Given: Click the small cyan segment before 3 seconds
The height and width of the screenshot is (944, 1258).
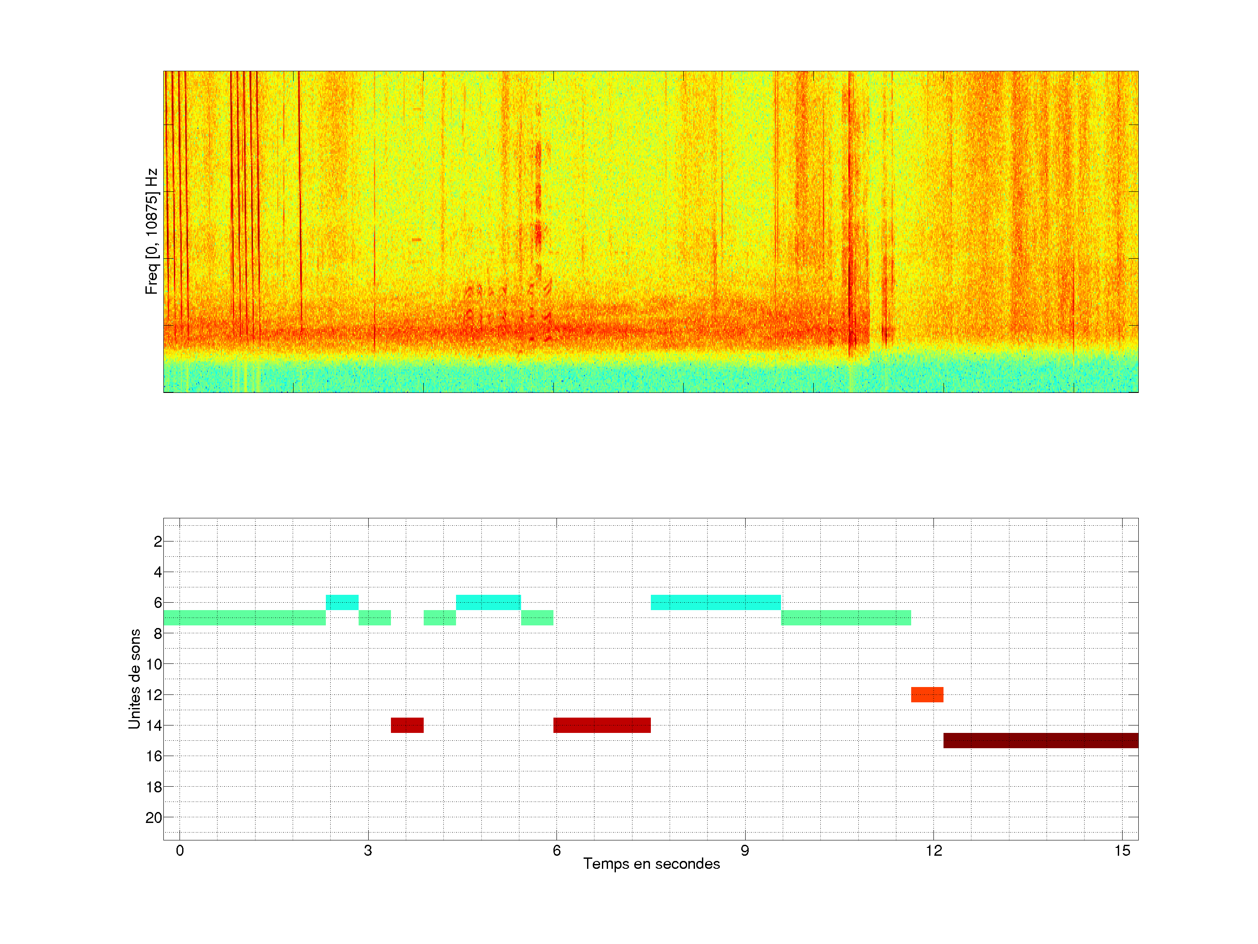Looking at the screenshot, I should click(x=342, y=602).
